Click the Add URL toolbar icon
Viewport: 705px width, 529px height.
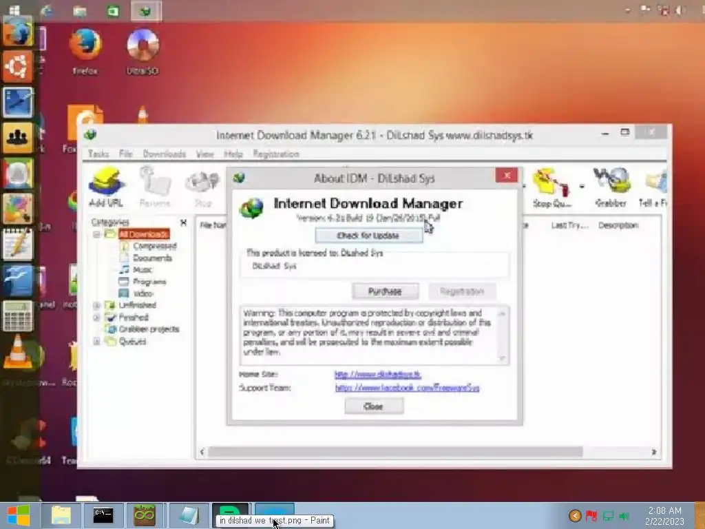pyautogui.click(x=106, y=187)
